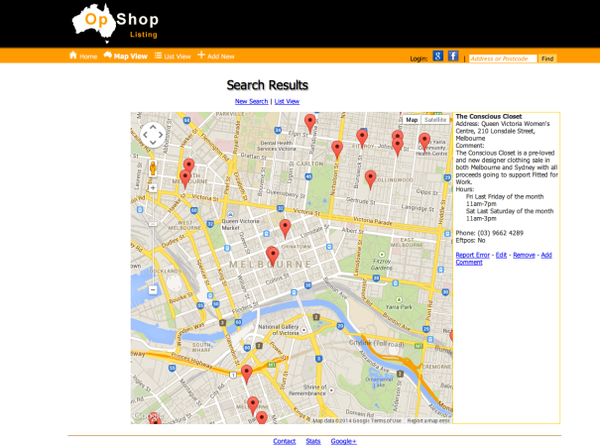This screenshot has width=600, height=446.
Task: Click the New Search link
Action: [251, 101]
